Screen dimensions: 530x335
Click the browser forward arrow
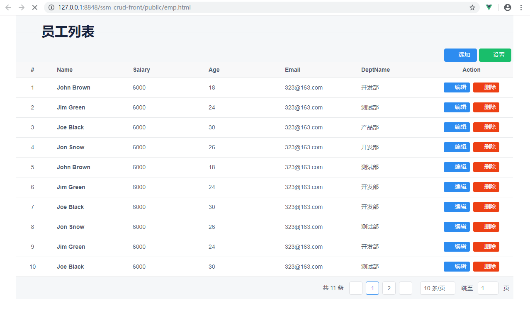22,7
